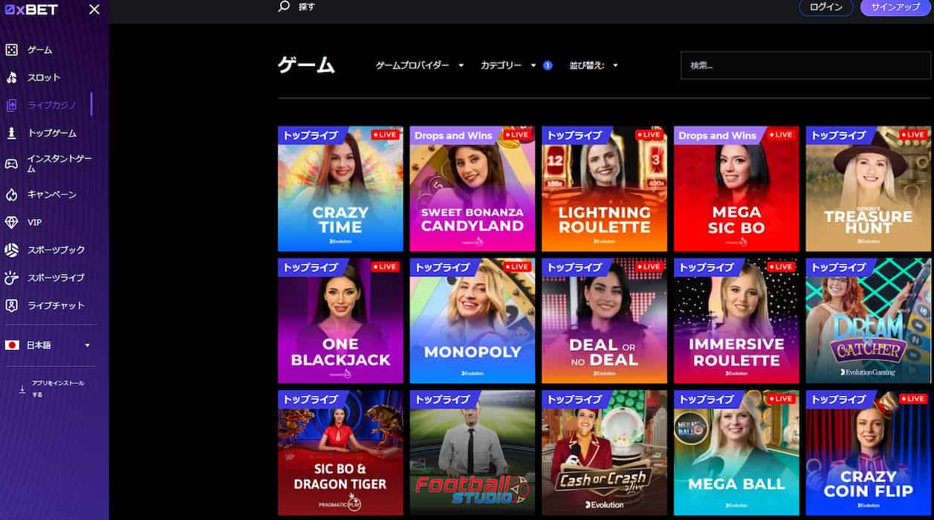
Task: Click the magnifier search icon in header
Action: tap(284, 7)
